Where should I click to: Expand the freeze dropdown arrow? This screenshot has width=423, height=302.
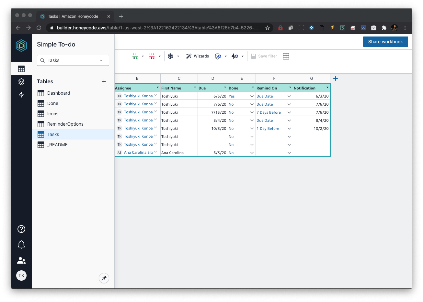click(178, 56)
